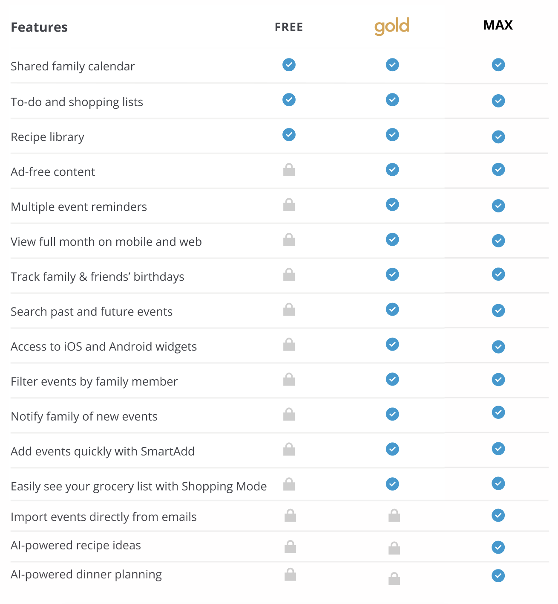
Task: Click the "Filter events by family member" label
Action: (x=94, y=382)
